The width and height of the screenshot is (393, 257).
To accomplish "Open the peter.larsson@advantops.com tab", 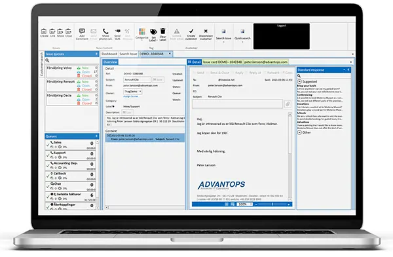I will coord(266,62).
